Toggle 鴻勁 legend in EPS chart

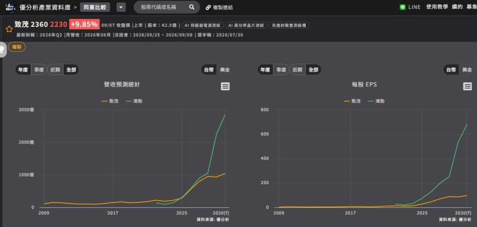[376, 101]
